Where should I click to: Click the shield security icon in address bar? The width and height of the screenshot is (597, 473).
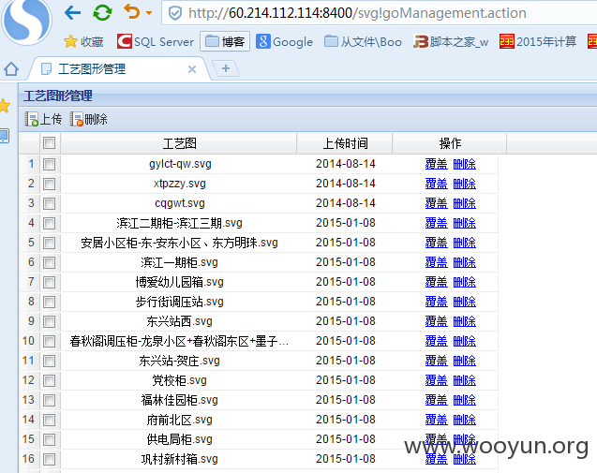174,14
